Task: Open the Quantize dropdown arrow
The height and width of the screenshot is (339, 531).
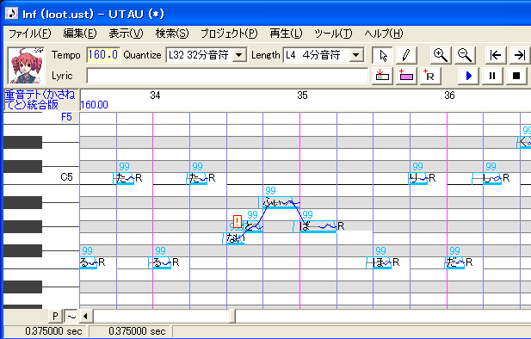Action: (239, 55)
